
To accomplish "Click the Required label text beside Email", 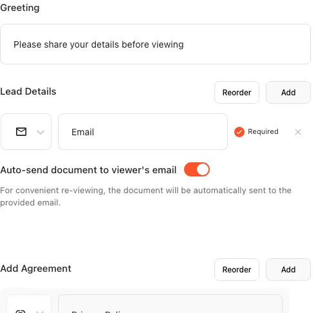I will coord(263,131).
